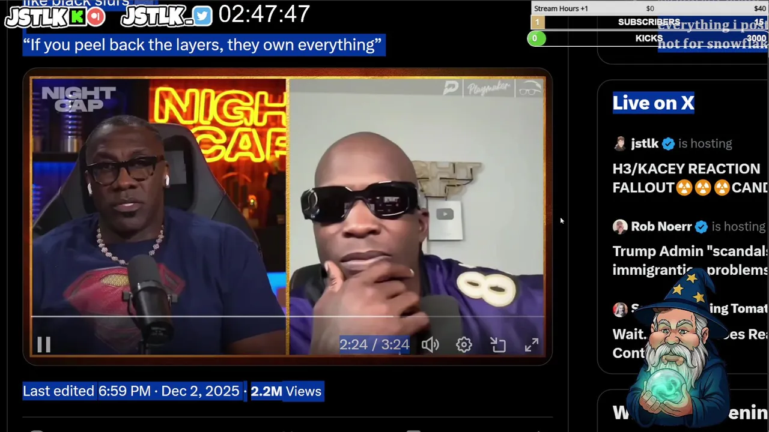This screenshot has height=432, width=769.
Task: Click the Live on X heading
Action: click(x=654, y=103)
